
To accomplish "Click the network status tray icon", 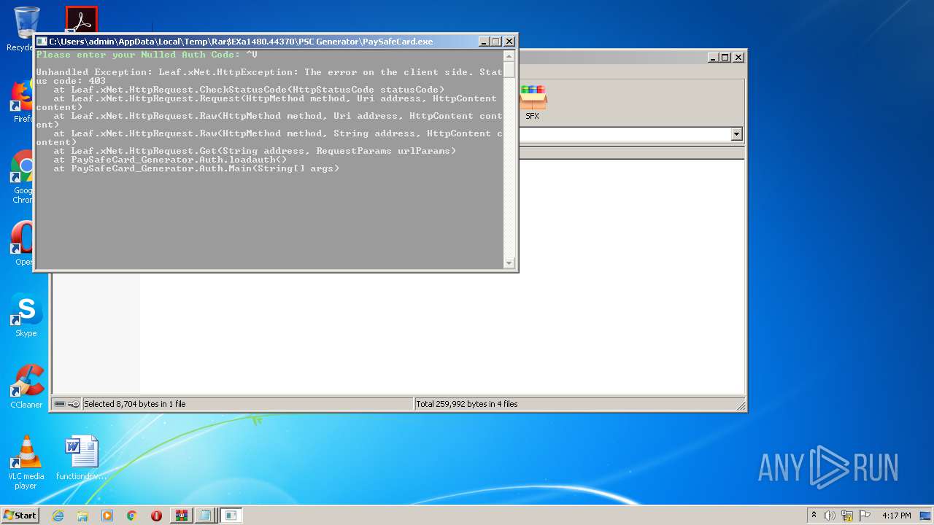I will click(847, 516).
